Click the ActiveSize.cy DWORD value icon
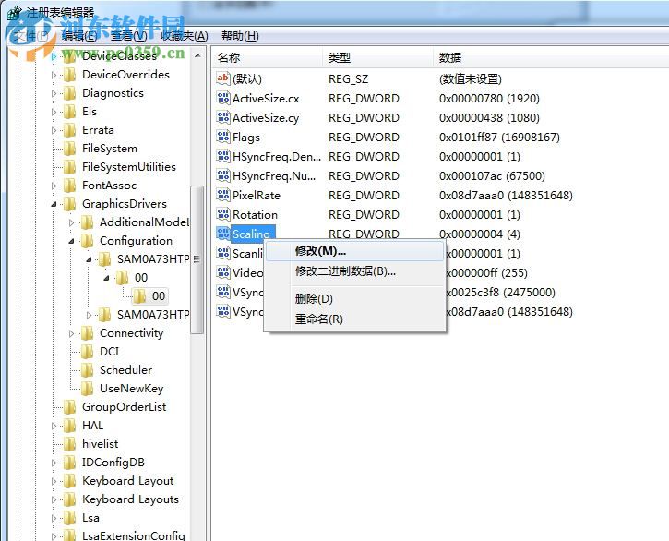 (x=223, y=117)
